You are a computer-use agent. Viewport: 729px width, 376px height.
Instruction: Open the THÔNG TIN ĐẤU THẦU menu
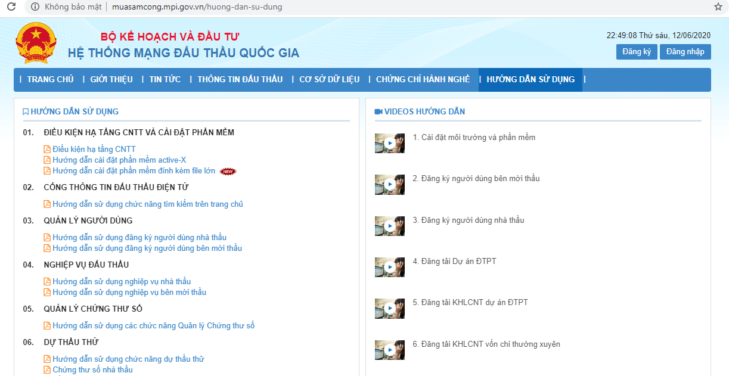pyautogui.click(x=240, y=79)
